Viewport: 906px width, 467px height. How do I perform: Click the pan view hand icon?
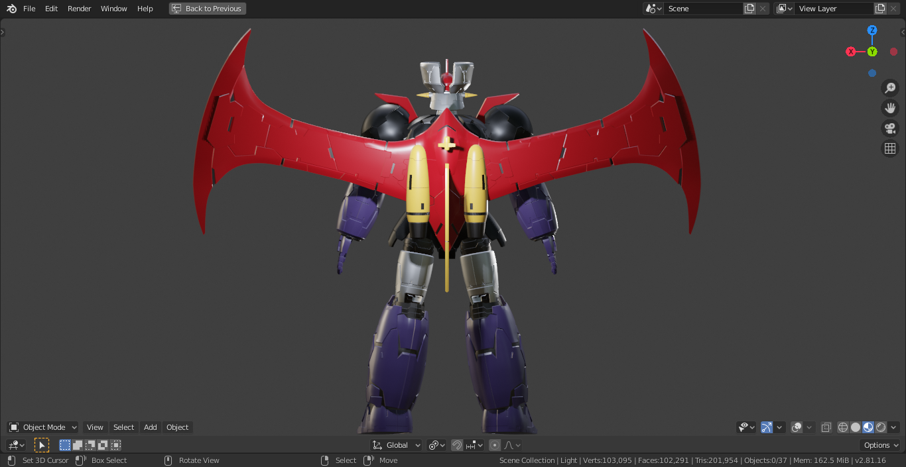pos(890,108)
